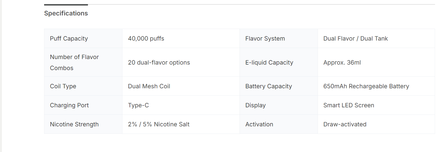Select the 20 dual-flavor options text
This screenshot has width=440, height=152.
point(159,63)
